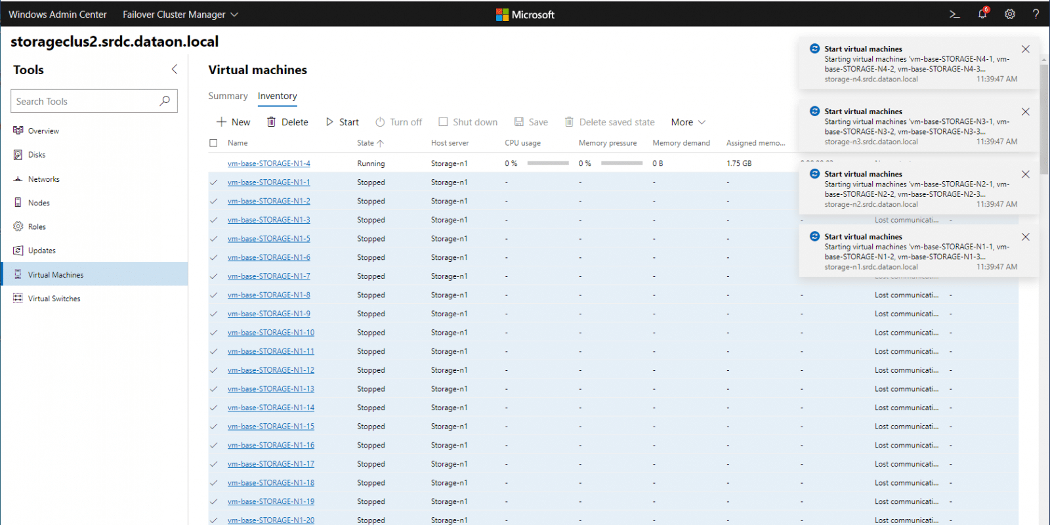Toggle the select-all checkbox
The image size is (1050, 525).
click(213, 143)
